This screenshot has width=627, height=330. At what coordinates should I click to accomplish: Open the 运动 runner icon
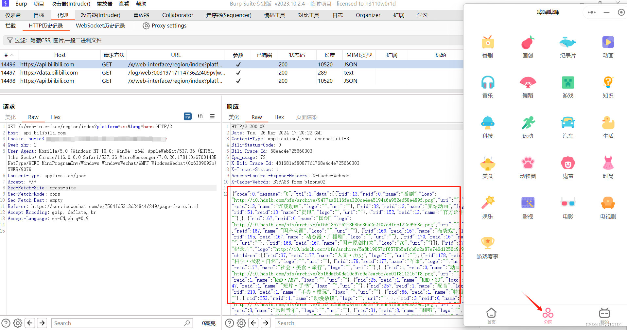[x=528, y=123]
